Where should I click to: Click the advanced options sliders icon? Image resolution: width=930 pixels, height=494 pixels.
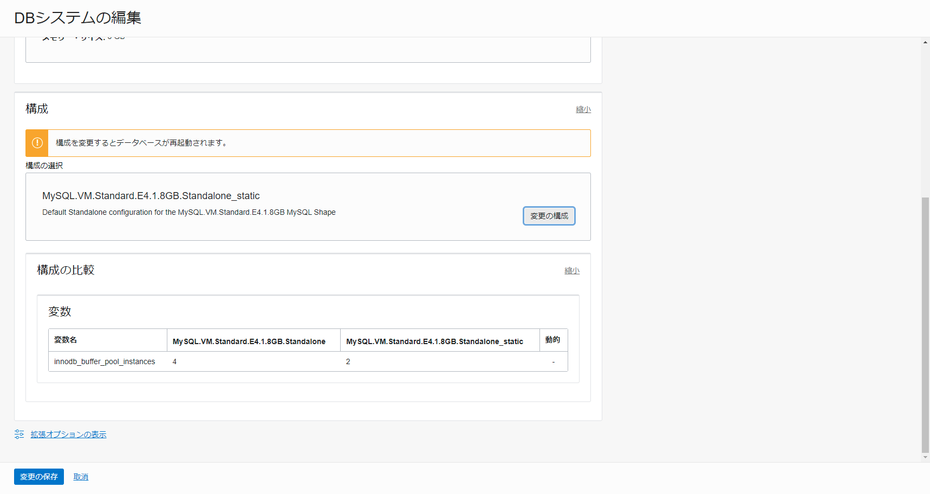point(19,434)
